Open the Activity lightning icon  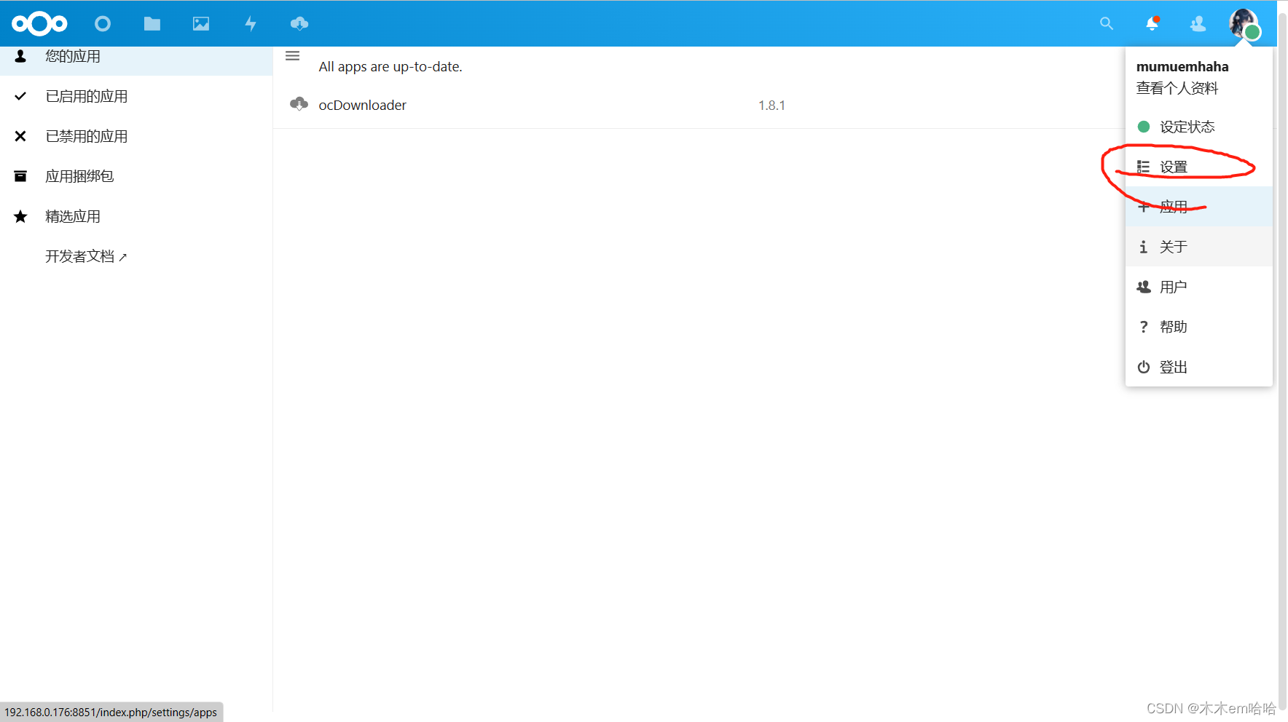pyautogui.click(x=250, y=24)
